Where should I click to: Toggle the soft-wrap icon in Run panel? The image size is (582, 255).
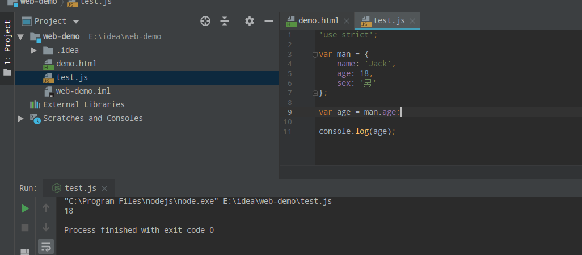tap(46, 246)
